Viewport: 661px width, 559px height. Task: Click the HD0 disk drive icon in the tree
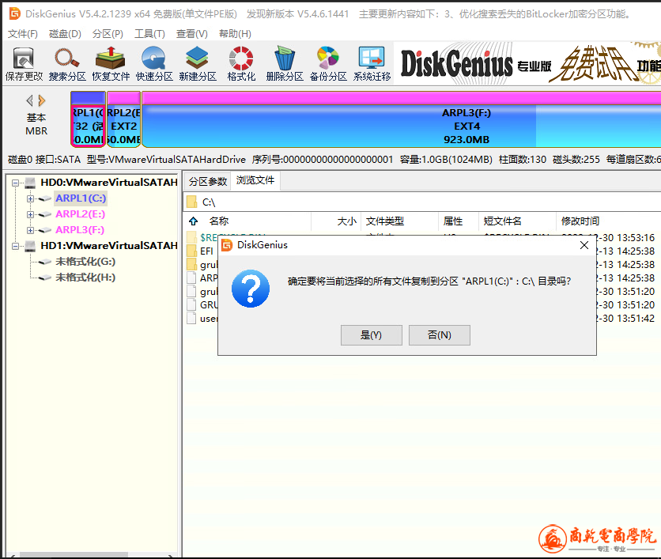(x=30, y=183)
